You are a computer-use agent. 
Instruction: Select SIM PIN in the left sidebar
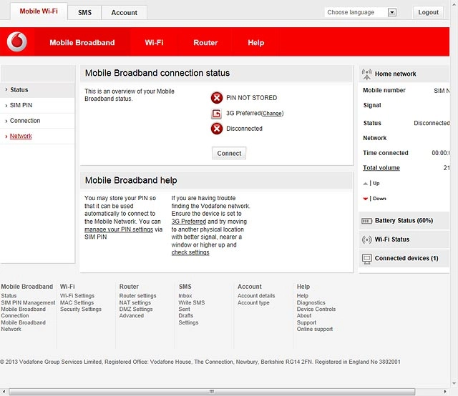click(x=37, y=105)
